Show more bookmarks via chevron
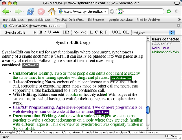182x140 pixels. pos(179,20)
